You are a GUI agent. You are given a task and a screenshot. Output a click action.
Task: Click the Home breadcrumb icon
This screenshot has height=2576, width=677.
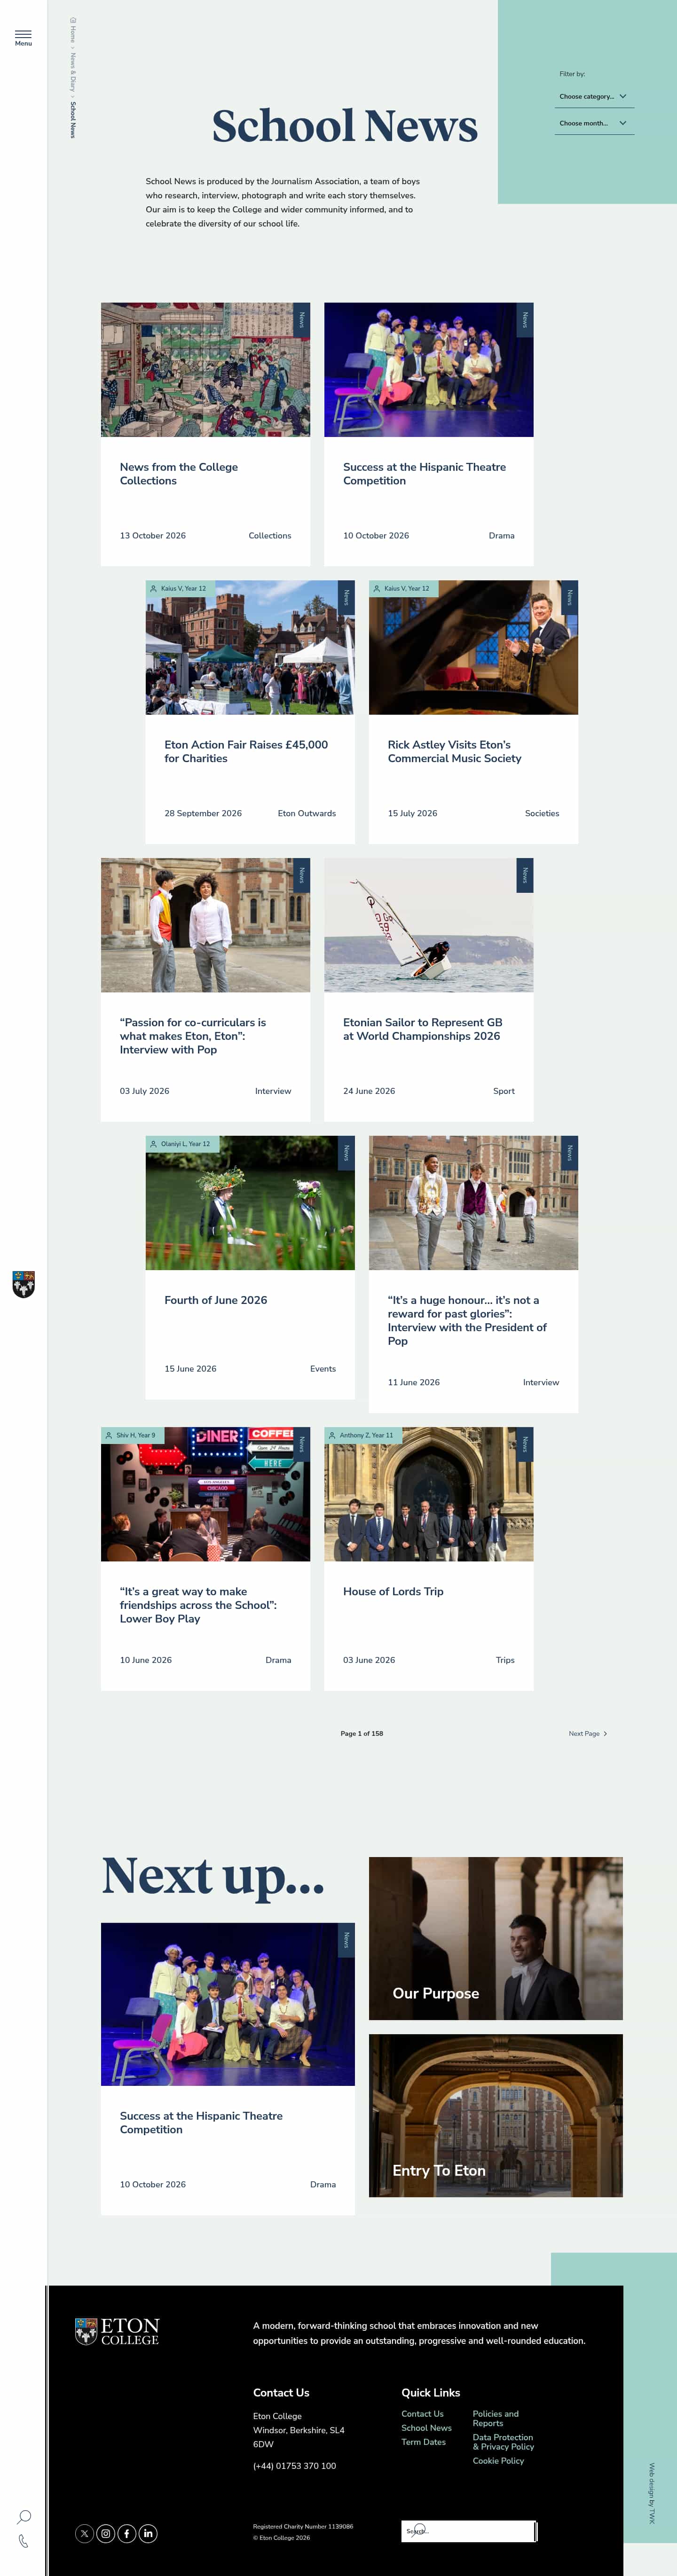pos(72,20)
